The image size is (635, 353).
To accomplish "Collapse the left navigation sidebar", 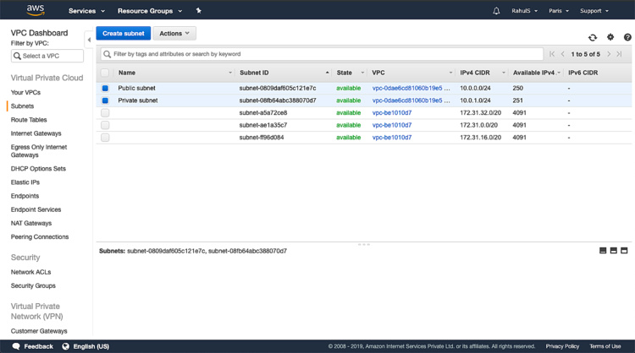I will tap(89, 40).
